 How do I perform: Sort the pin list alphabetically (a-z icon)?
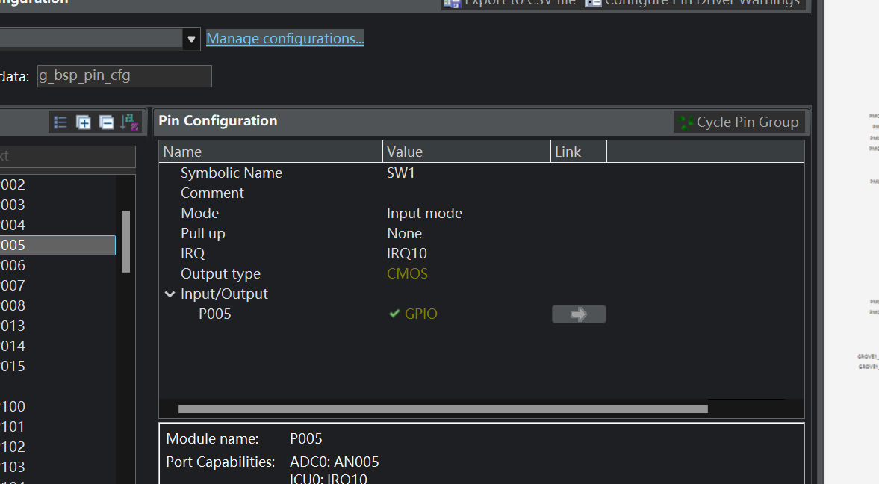(x=129, y=122)
